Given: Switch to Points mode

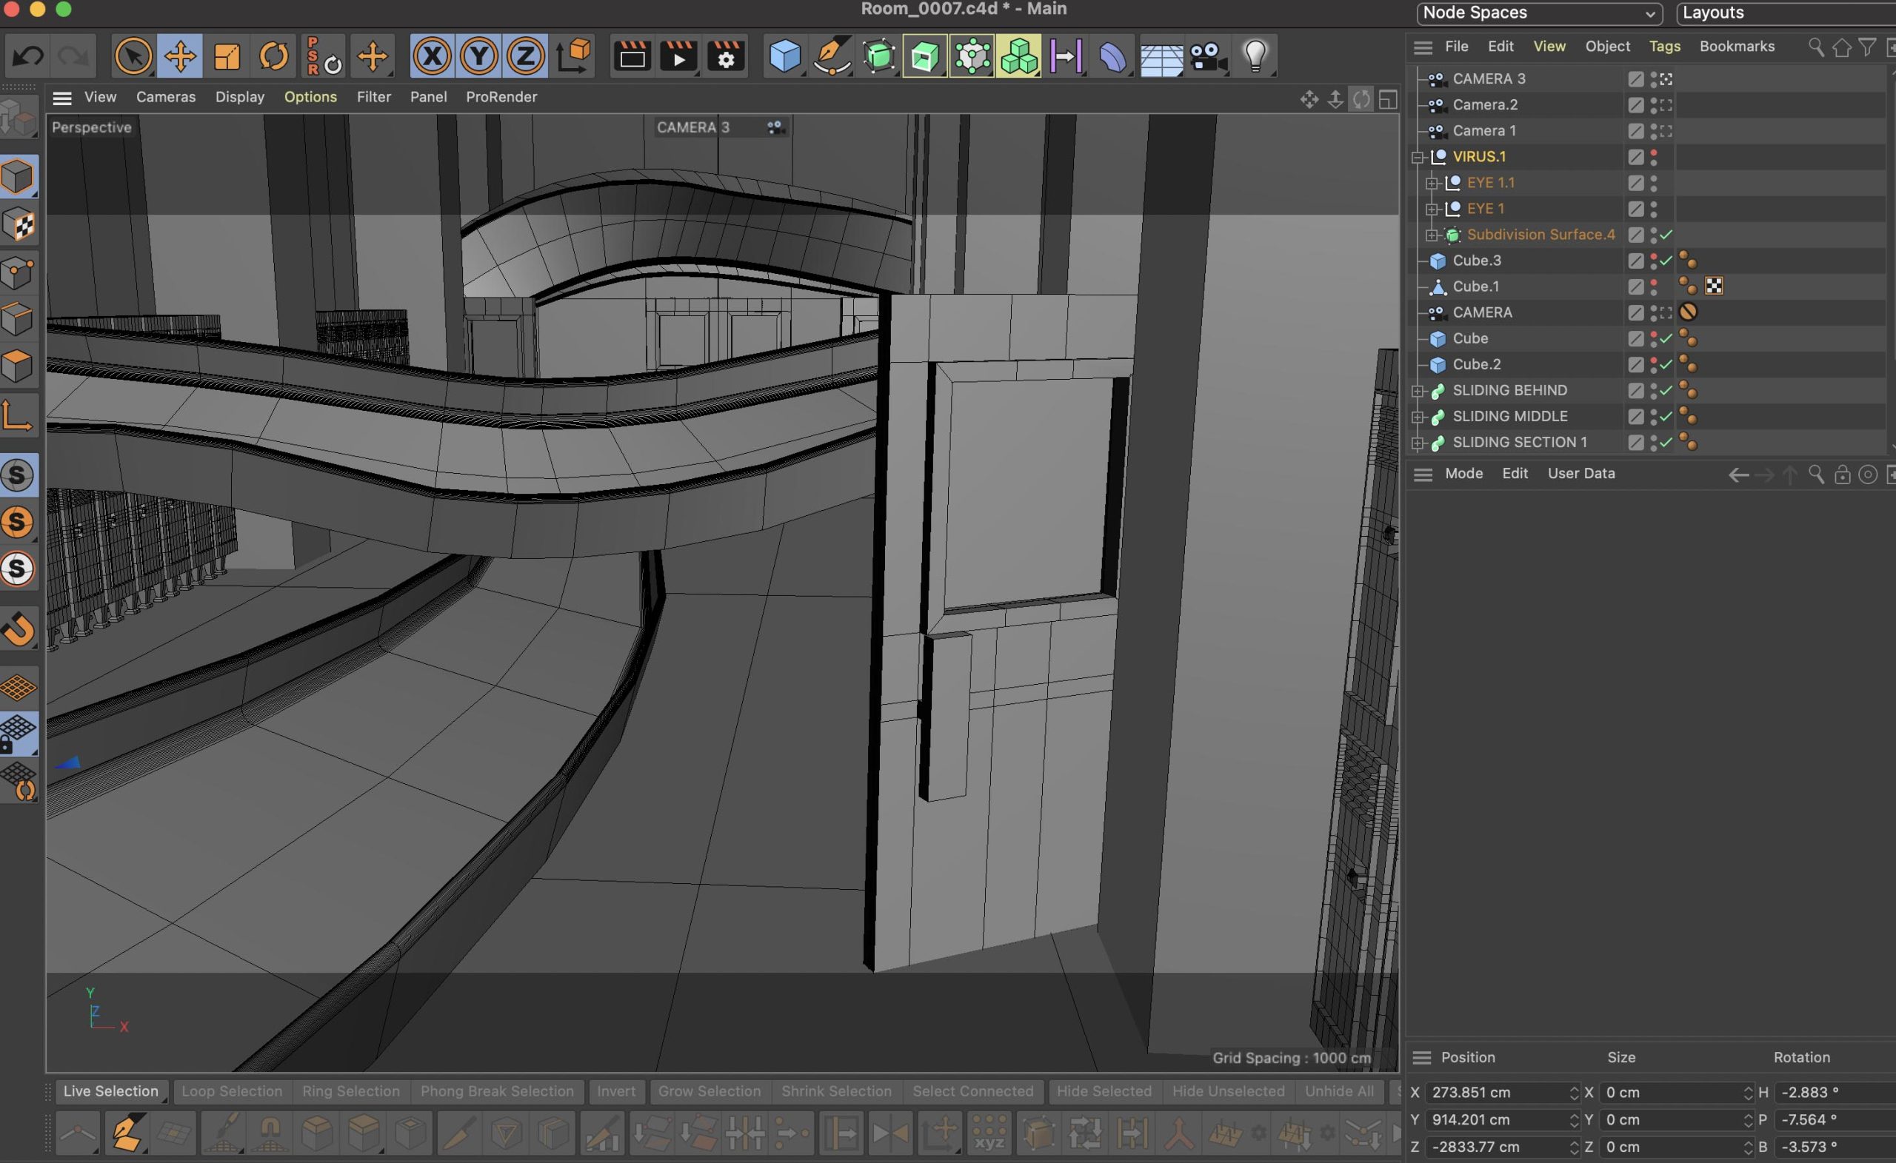Looking at the screenshot, I should point(19,272).
